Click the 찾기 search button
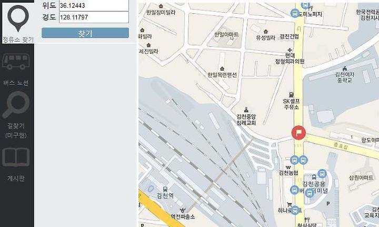Screen dimensions: 379x227 coord(85,33)
